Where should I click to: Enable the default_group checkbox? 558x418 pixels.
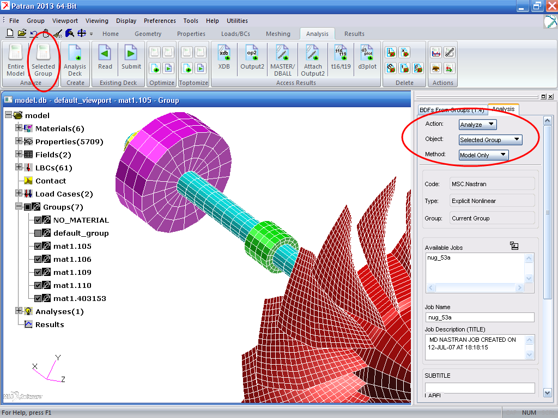(x=38, y=233)
